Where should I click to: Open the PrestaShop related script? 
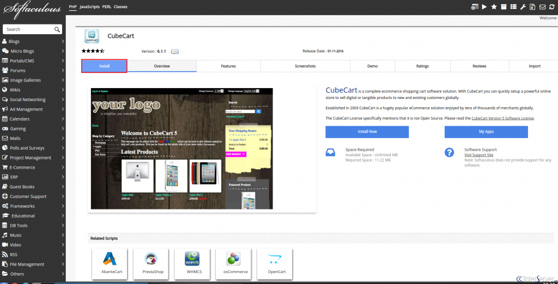pyautogui.click(x=150, y=263)
